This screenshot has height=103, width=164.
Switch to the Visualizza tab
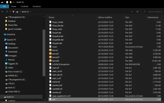37,6
